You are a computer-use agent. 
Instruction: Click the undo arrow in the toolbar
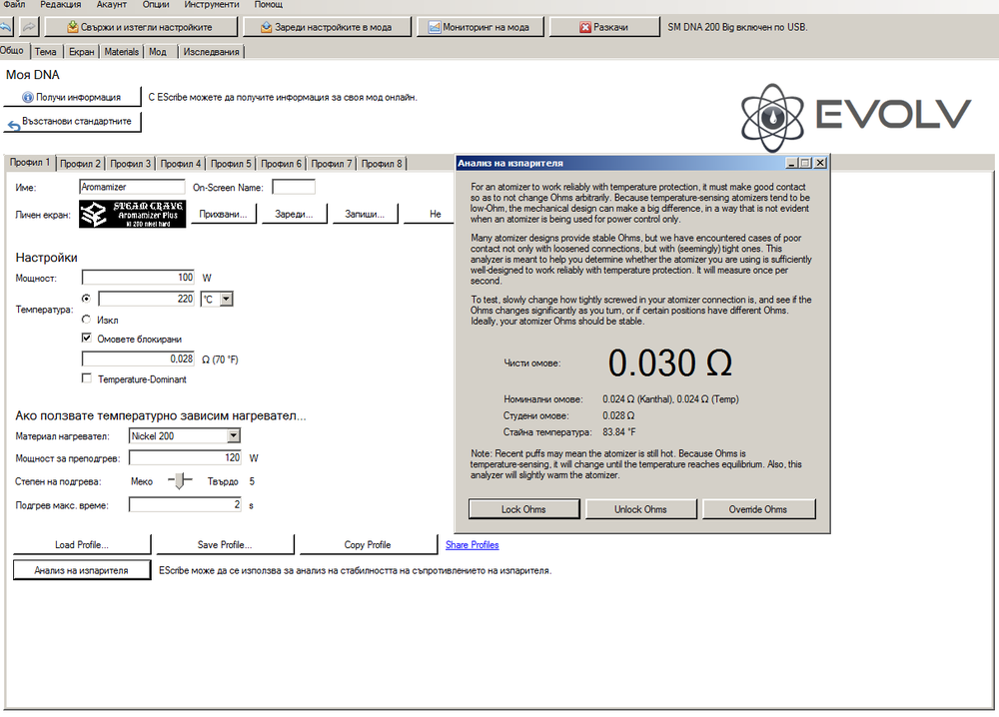point(5,27)
